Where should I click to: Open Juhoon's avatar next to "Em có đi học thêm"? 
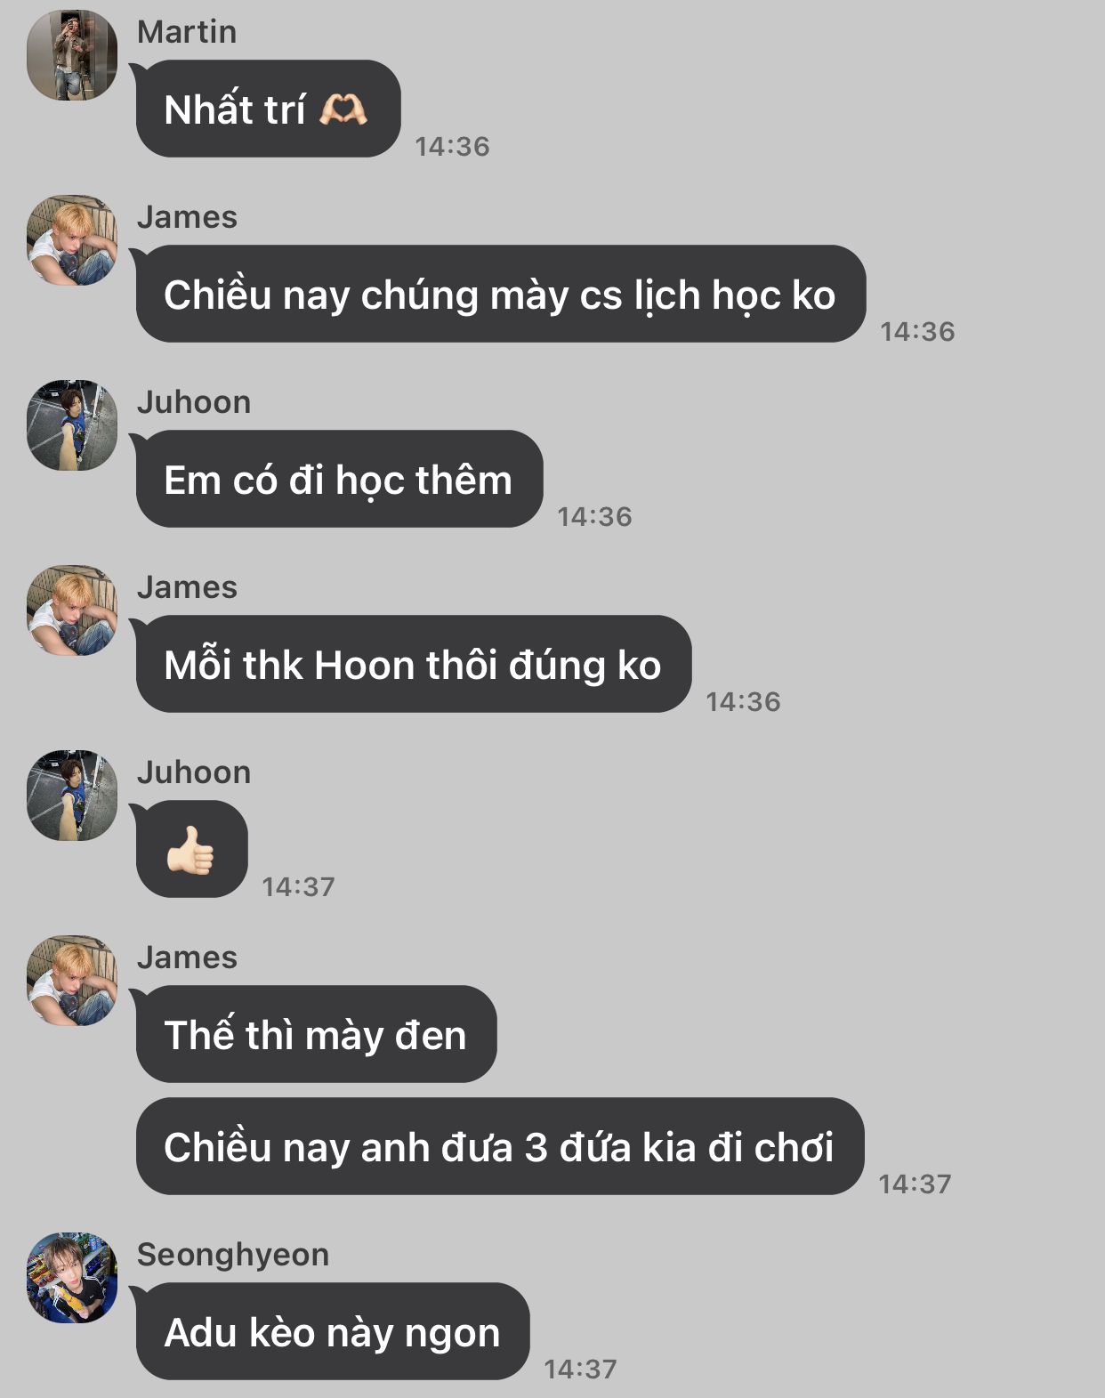[x=72, y=425]
